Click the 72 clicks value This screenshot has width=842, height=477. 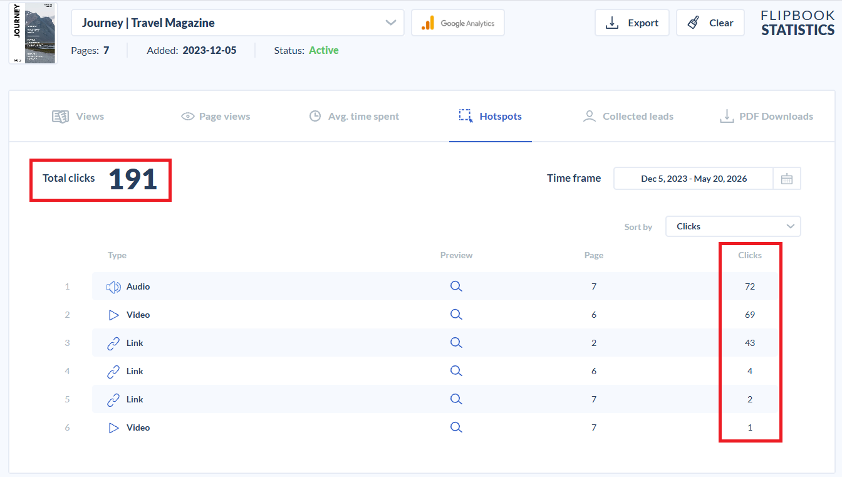coord(750,286)
